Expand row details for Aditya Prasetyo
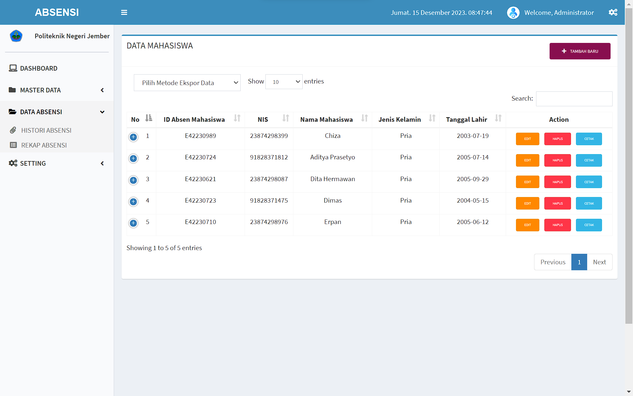Screen dimensions: 633x396 click(133, 158)
